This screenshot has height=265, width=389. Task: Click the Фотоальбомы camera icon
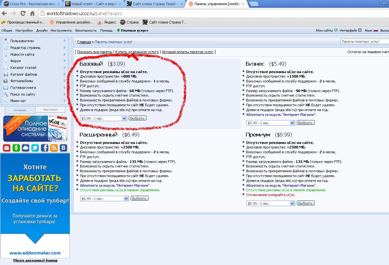click(6, 81)
